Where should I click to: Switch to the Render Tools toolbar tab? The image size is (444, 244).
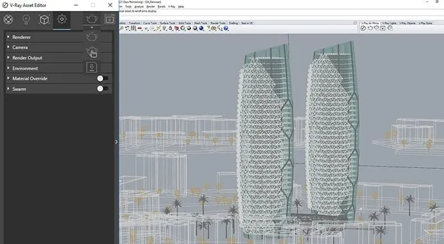coord(218,23)
